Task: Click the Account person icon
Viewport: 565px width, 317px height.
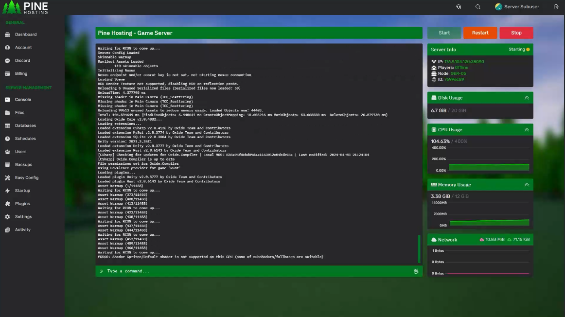Action: (x=7, y=48)
